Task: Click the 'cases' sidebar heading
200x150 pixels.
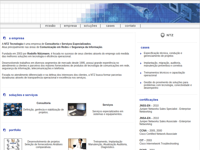Action: coord(145,47)
